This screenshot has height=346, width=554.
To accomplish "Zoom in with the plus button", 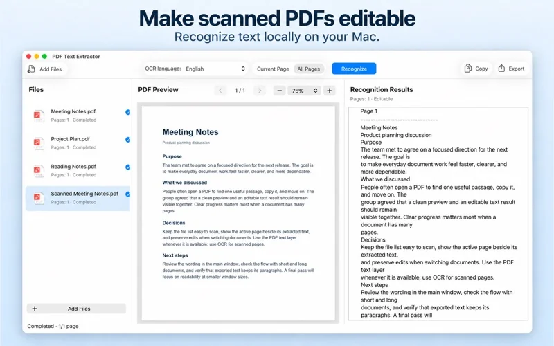I will pyautogui.click(x=330, y=91).
